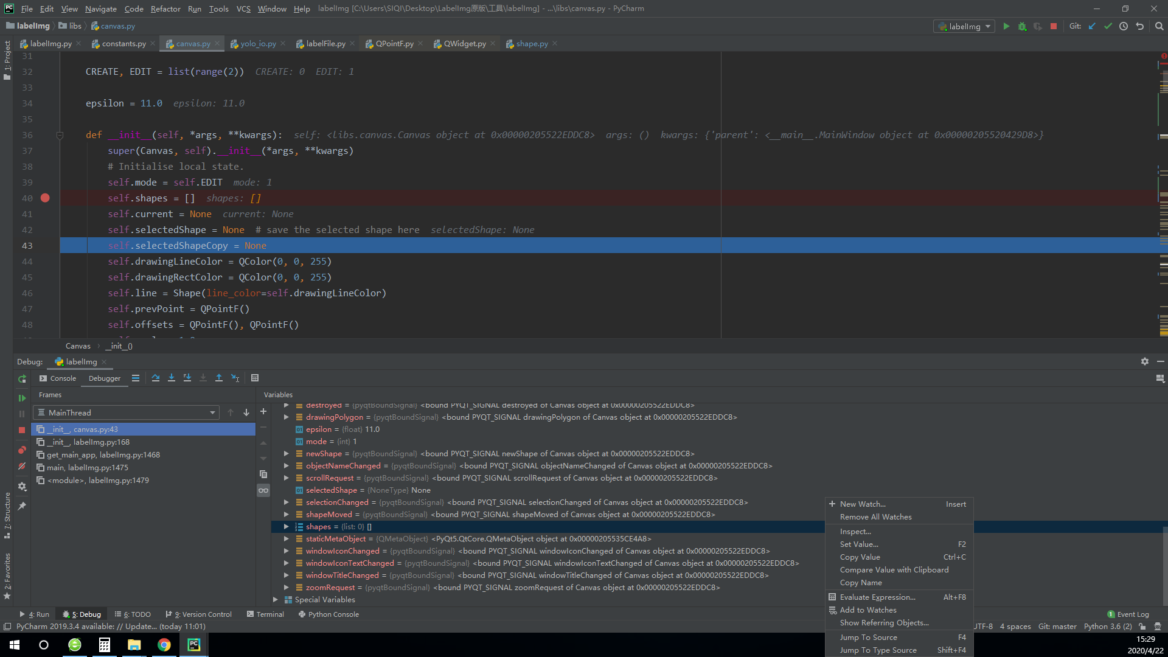Switch to the Console tab
This screenshot has width=1168, height=657.
click(63, 378)
